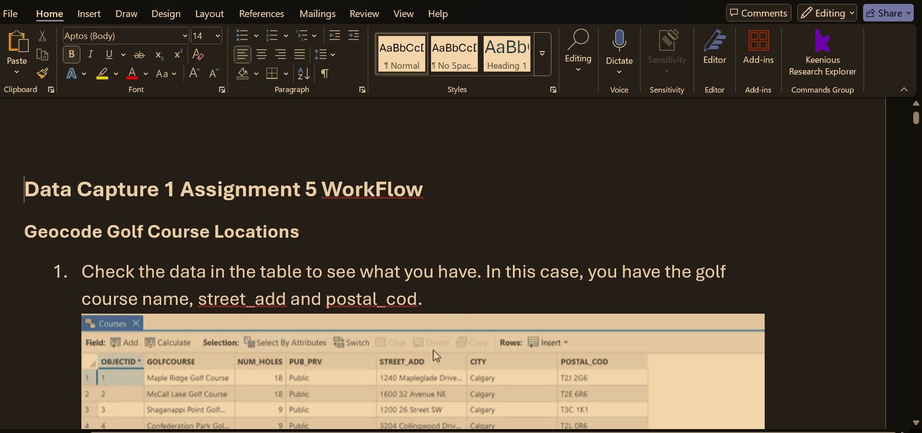Toggle Italic formatting
Viewport: 922px width, 433px height.
tap(90, 55)
